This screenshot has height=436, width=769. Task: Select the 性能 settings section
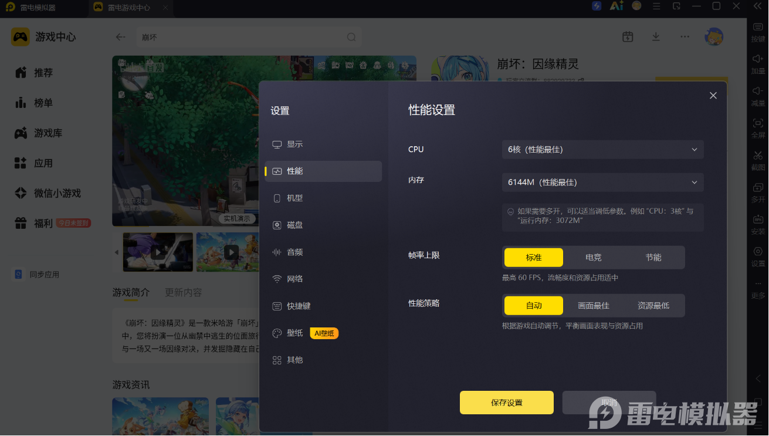(x=323, y=171)
